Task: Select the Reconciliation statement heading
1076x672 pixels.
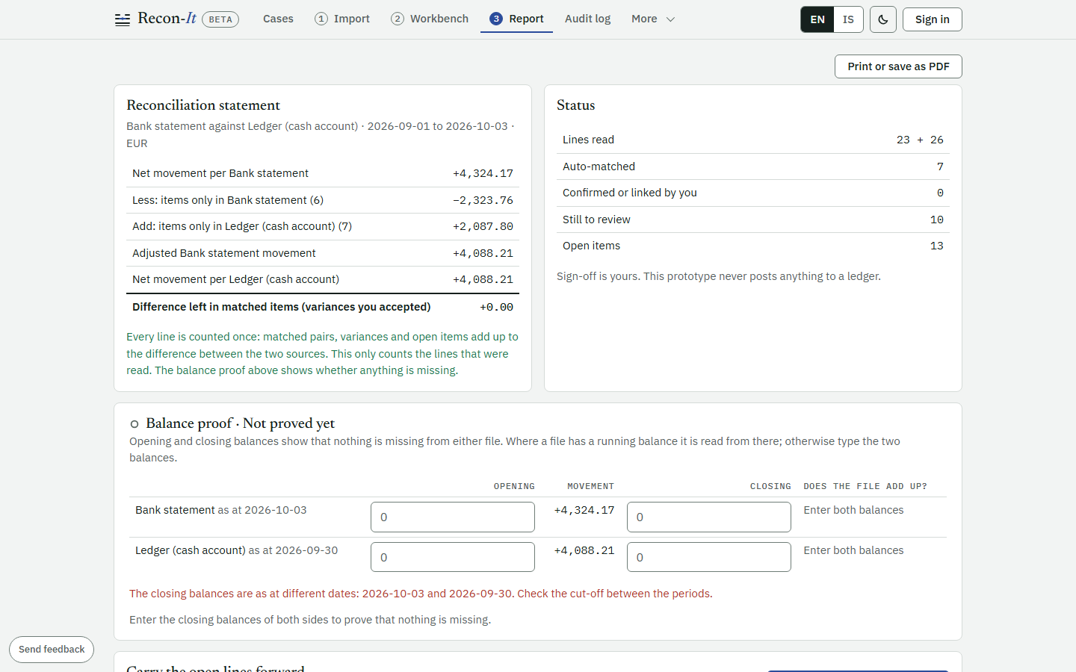Action: pyautogui.click(x=203, y=105)
